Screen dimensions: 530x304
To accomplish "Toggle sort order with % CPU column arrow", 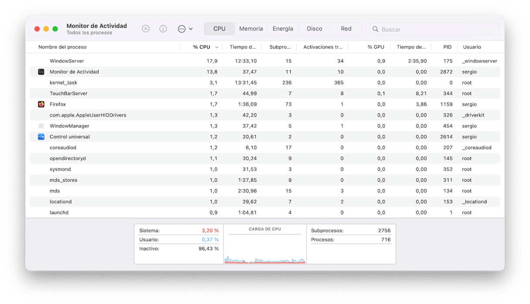I will coord(217,47).
